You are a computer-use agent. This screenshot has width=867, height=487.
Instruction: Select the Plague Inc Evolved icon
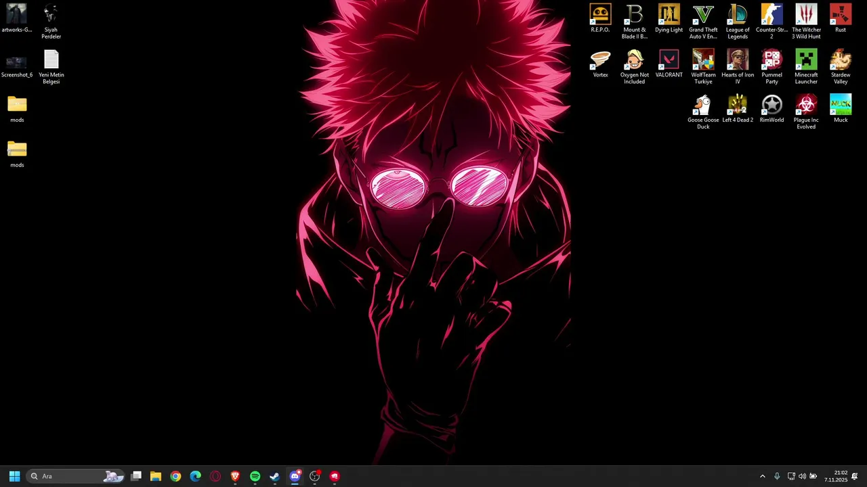(x=806, y=112)
